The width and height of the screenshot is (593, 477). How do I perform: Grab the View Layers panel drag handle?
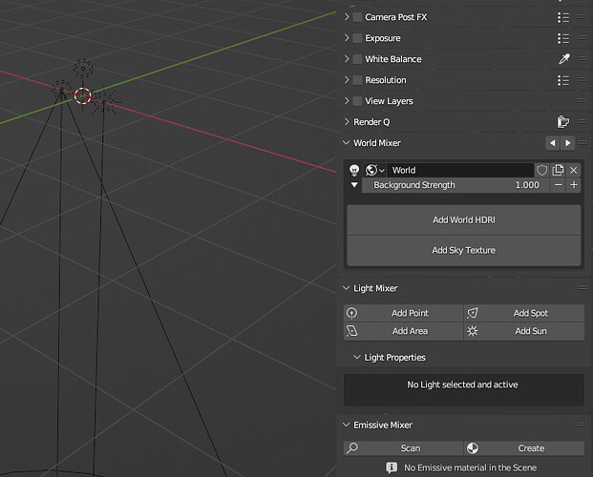coord(582,100)
